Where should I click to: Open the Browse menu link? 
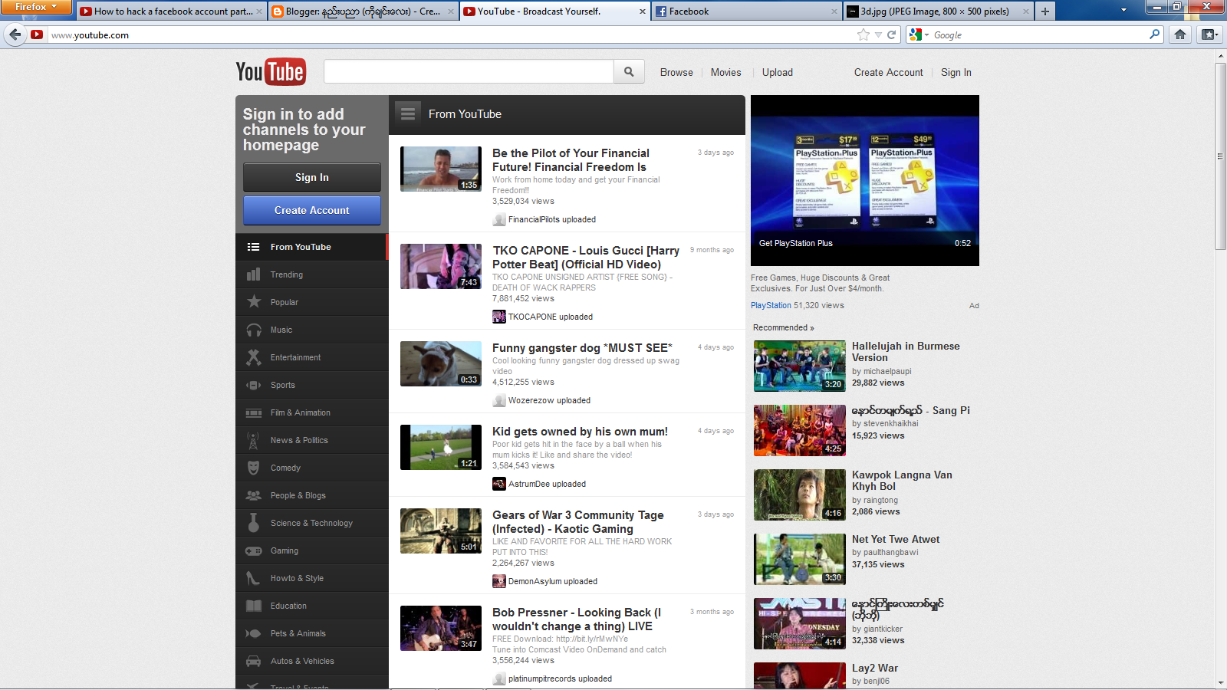[x=676, y=72]
